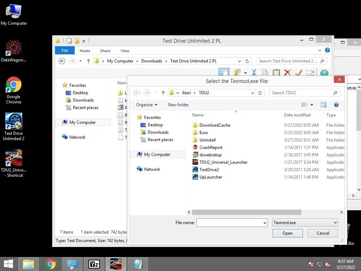Screen dimensions: 361x271
Task: Click Downloads in the Explorer breadcrumb
Action: [152, 61]
